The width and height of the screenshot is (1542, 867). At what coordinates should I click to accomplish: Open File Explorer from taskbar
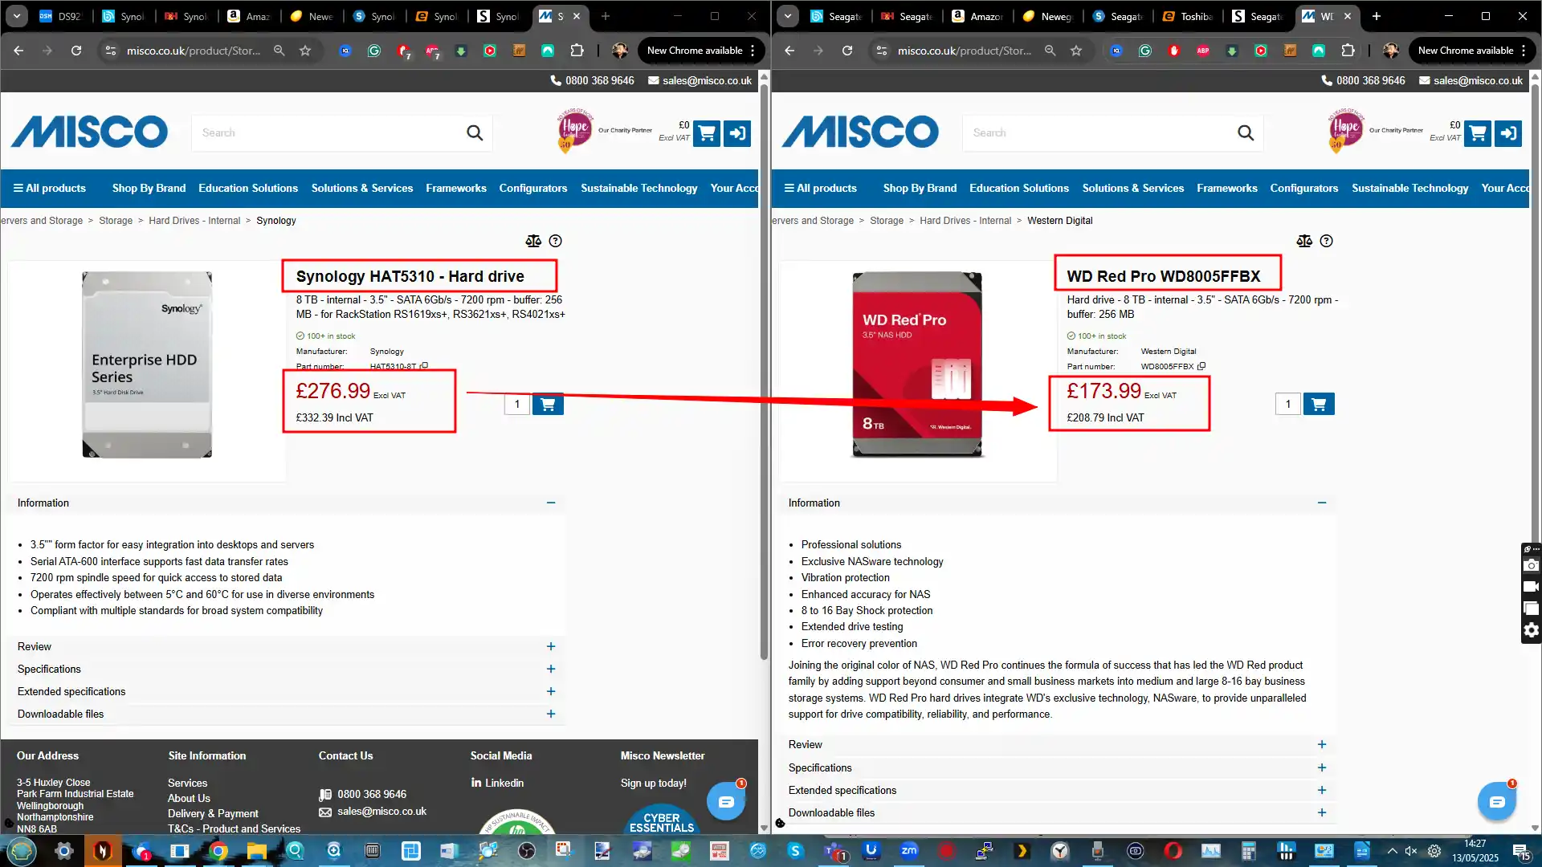(256, 851)
